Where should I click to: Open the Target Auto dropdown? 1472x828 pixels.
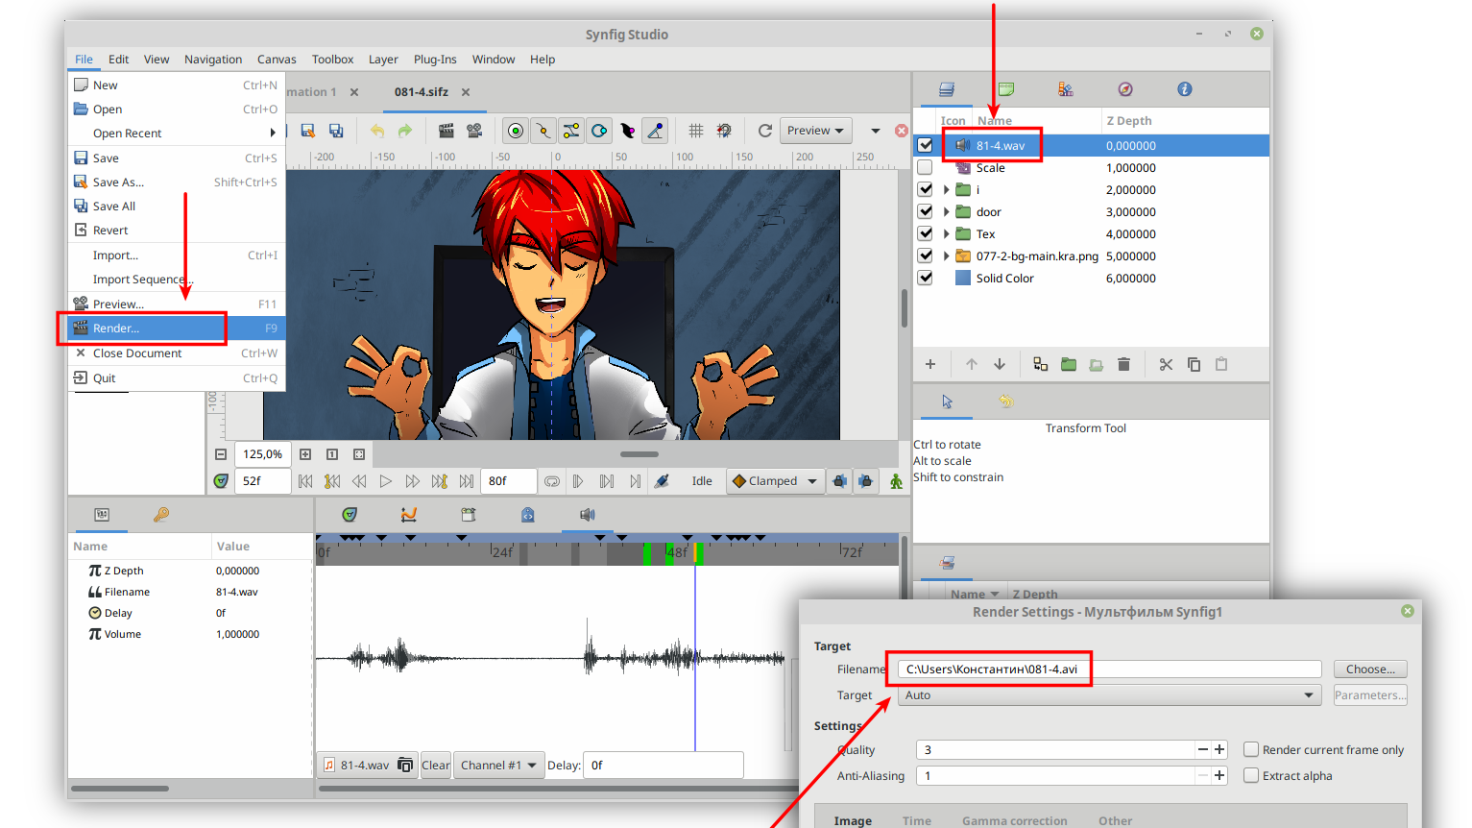point(1109,695)
